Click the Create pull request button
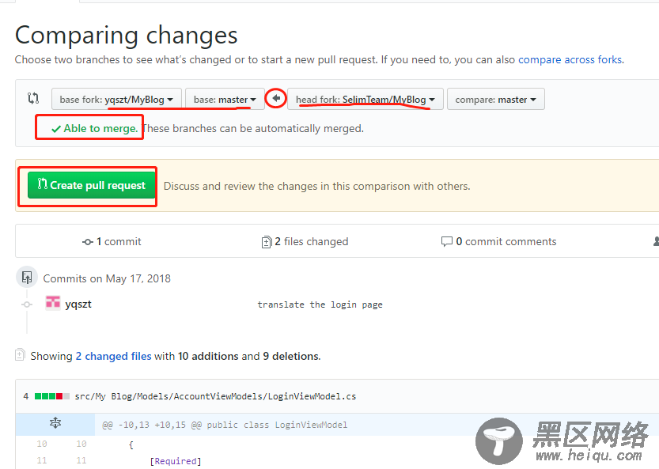659x469 pixels. click(91, 185)
